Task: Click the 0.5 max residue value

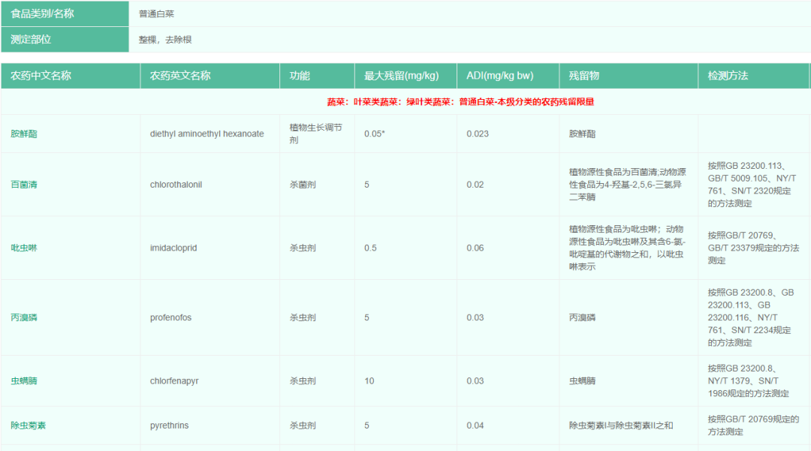Action: point(370,248)
